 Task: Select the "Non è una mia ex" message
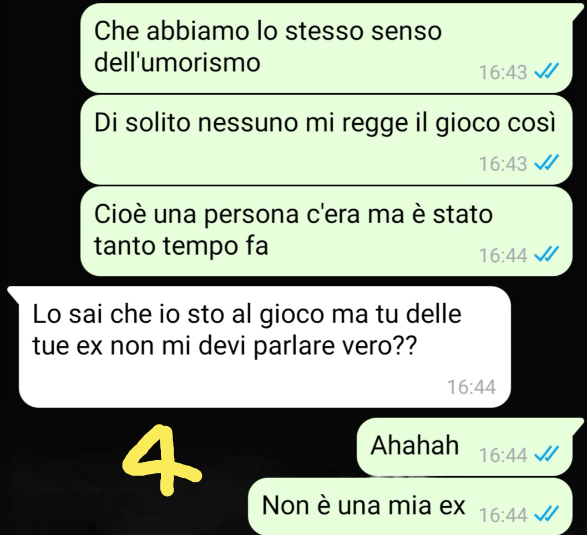411,506
